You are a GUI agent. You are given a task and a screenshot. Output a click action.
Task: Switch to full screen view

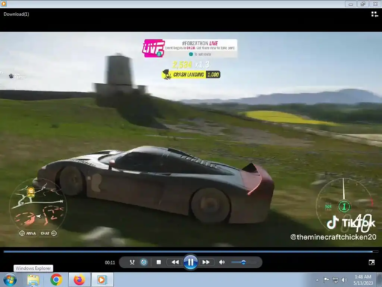pyautogui.click(x=372, y=262)
